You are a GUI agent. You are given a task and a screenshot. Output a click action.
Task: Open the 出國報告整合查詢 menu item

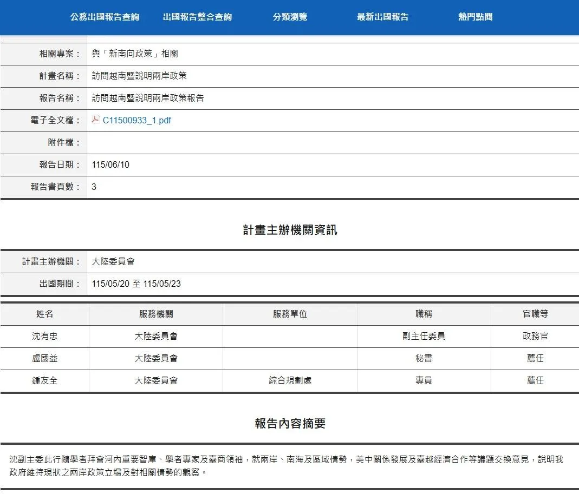pyautogui.click(x=197, y=17)
